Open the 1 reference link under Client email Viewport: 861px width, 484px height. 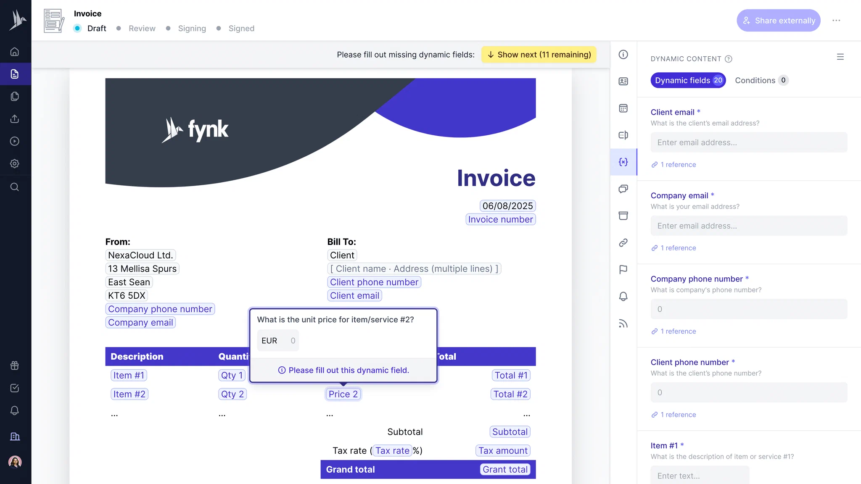[x=673, y=165]
